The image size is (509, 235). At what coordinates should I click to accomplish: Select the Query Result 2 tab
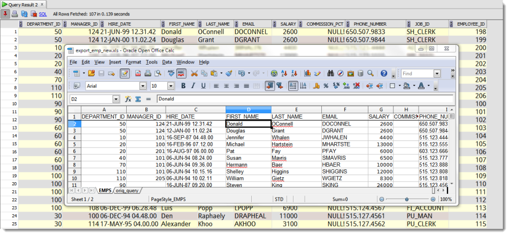[23, 5]
